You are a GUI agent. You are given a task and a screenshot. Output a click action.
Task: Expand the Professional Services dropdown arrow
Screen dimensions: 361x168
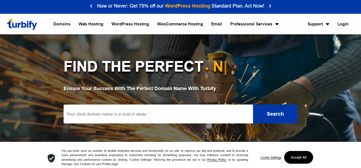point(277,24)
